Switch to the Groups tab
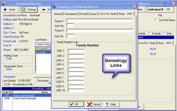 coord(93,14)
